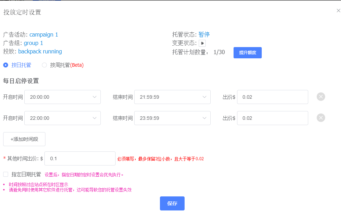Click the backpack running placement link
Screen dimensions: 341x221
[40, 51]
